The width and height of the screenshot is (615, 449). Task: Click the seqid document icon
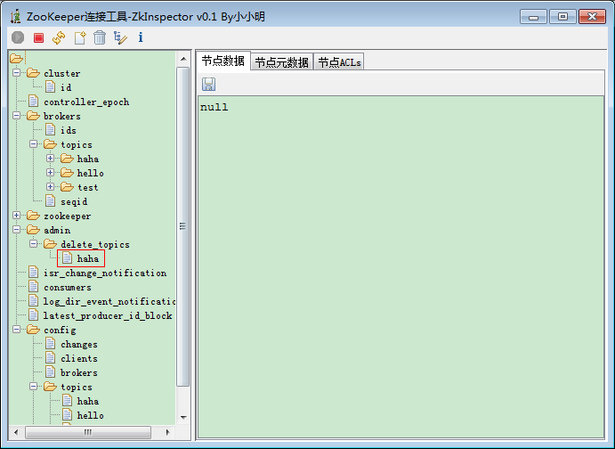50,201
